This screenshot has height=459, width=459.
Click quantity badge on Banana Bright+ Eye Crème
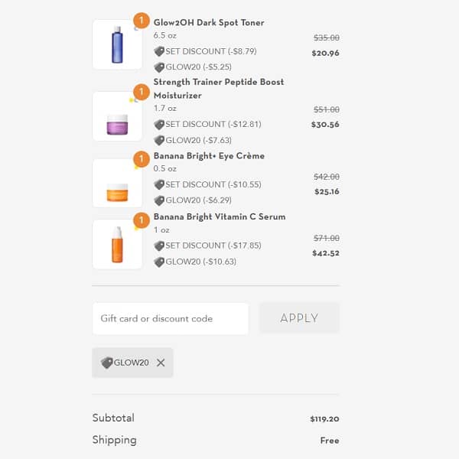(x=142, y=159)
